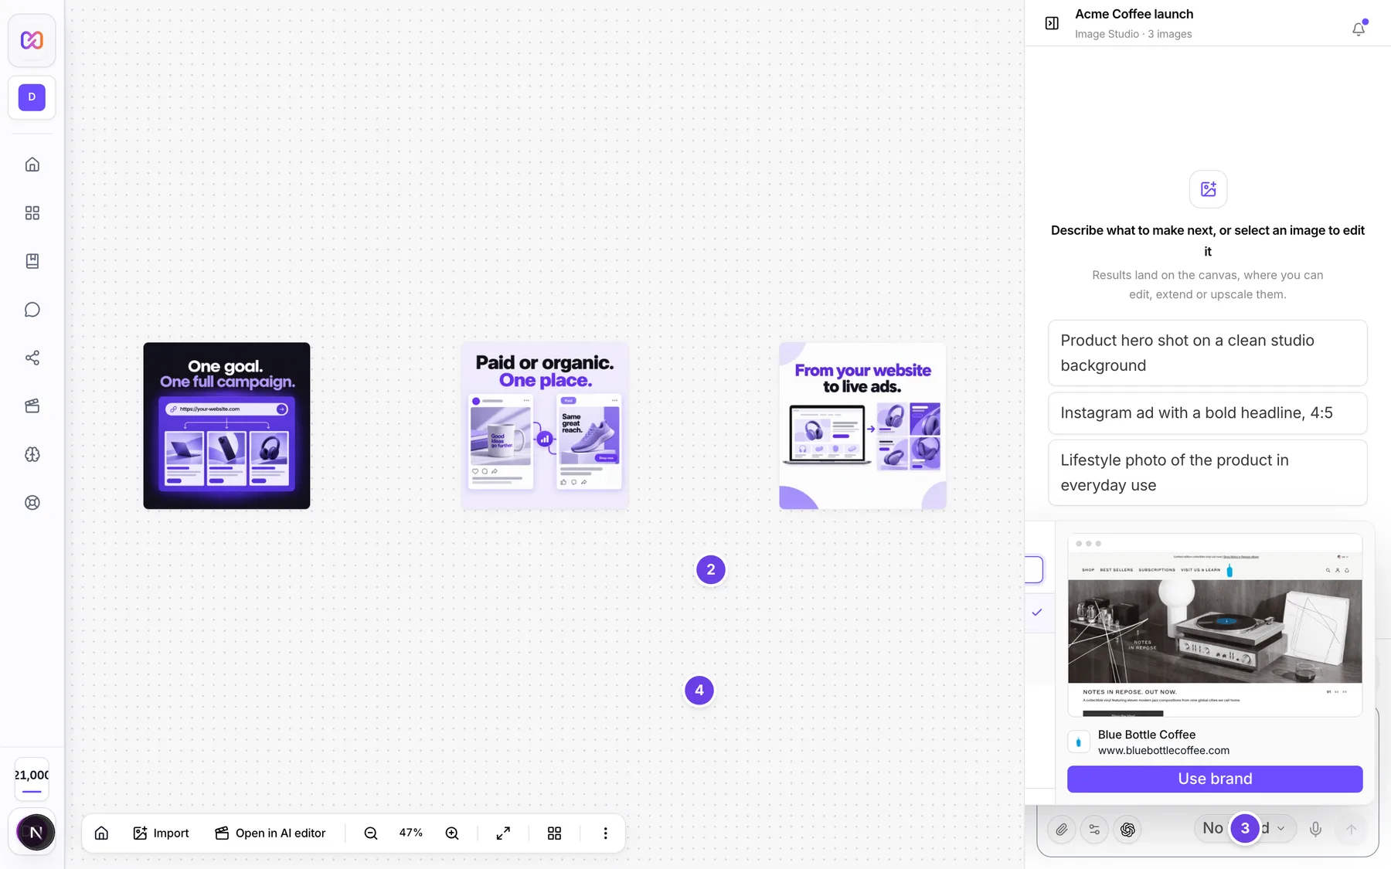Select the 'Paid or organic. One place.' image

pos(545,426)
